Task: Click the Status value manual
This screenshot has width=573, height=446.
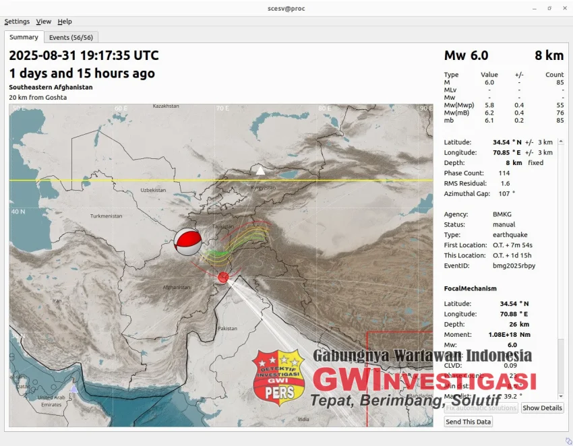Action: [504, 224]
